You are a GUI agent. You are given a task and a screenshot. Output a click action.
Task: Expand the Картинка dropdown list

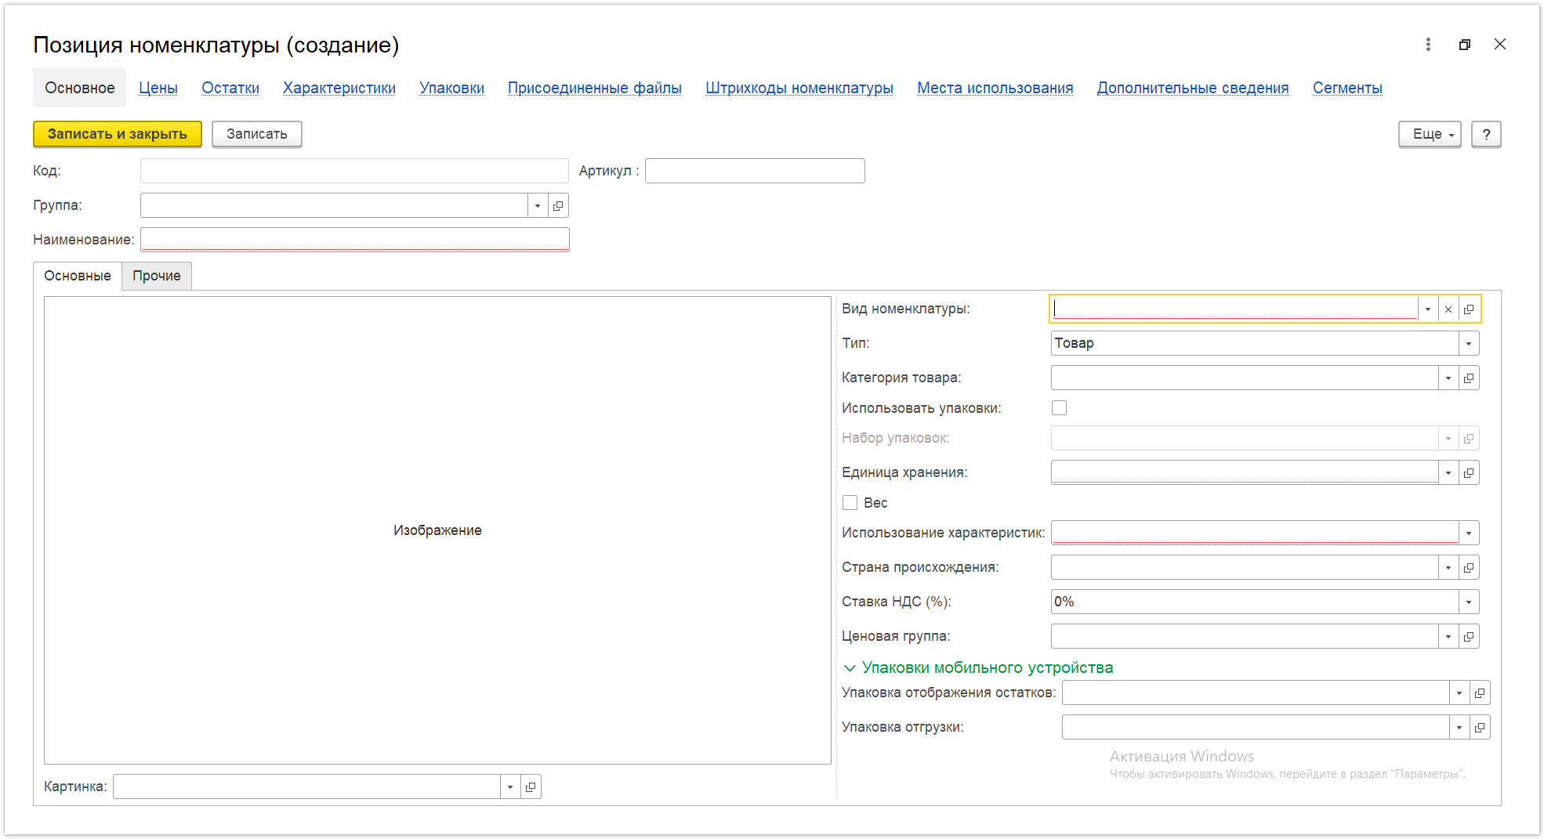click(x=510, y=787)
